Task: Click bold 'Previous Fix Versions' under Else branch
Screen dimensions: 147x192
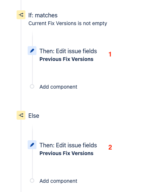Action: 66,153
